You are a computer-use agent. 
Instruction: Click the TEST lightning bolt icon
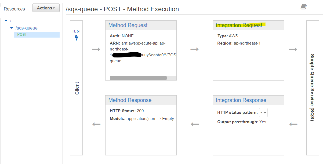coord(76,38)
